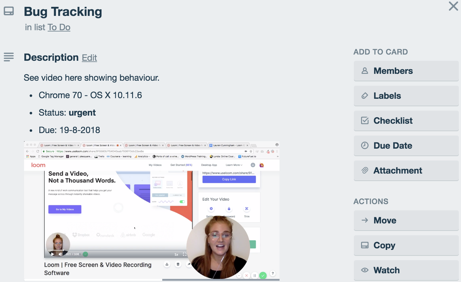Screen dimensions: 461x282
Task: Click the card icon beside the title
Action: 9,11
